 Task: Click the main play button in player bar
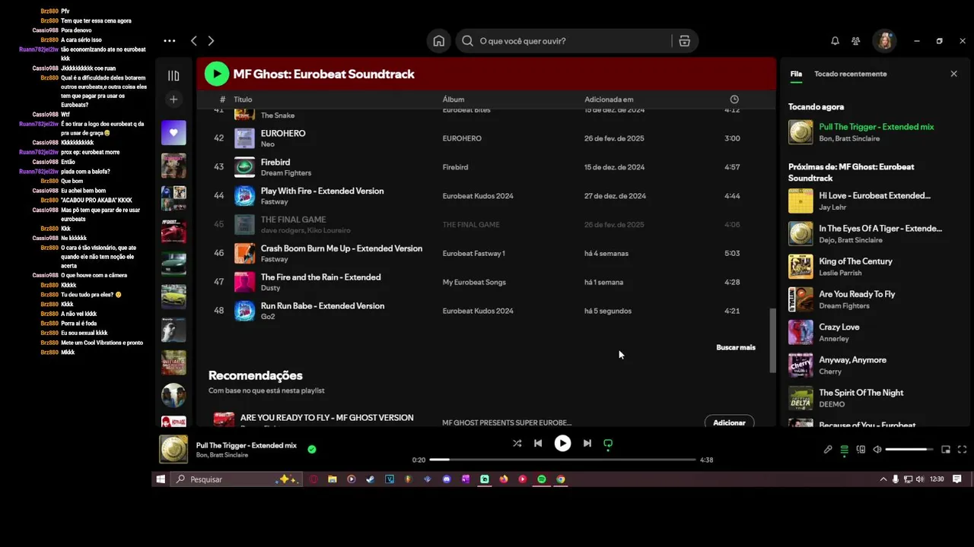point(562,443)
